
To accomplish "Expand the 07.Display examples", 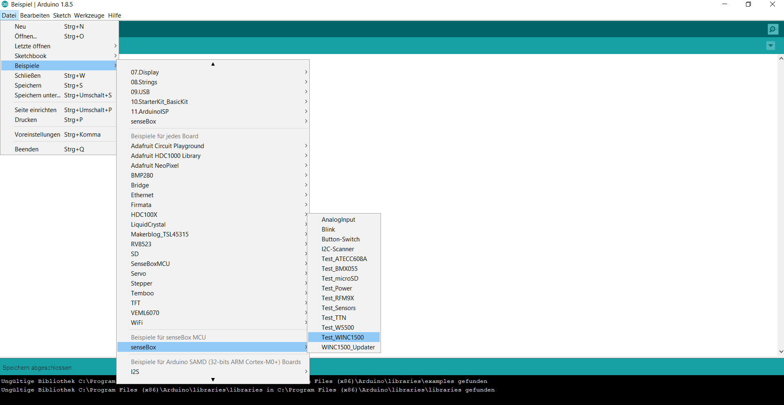I will (213, 72).
